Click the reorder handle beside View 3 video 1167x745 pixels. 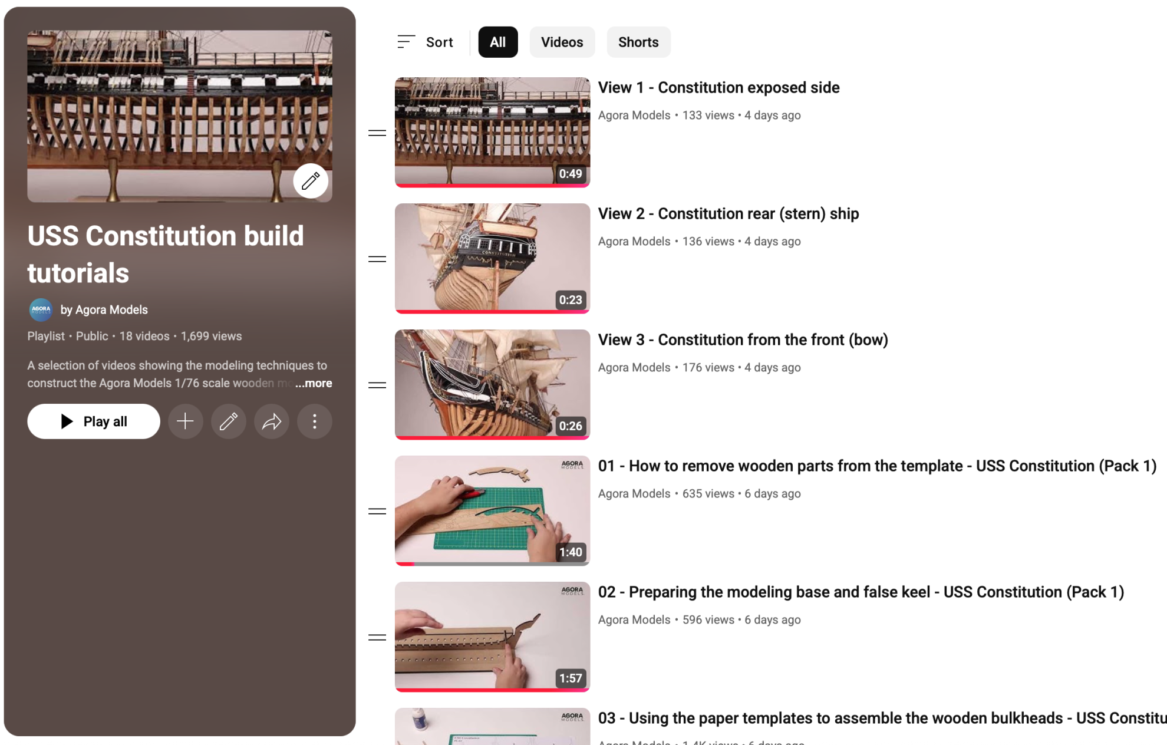click(377, 385)
